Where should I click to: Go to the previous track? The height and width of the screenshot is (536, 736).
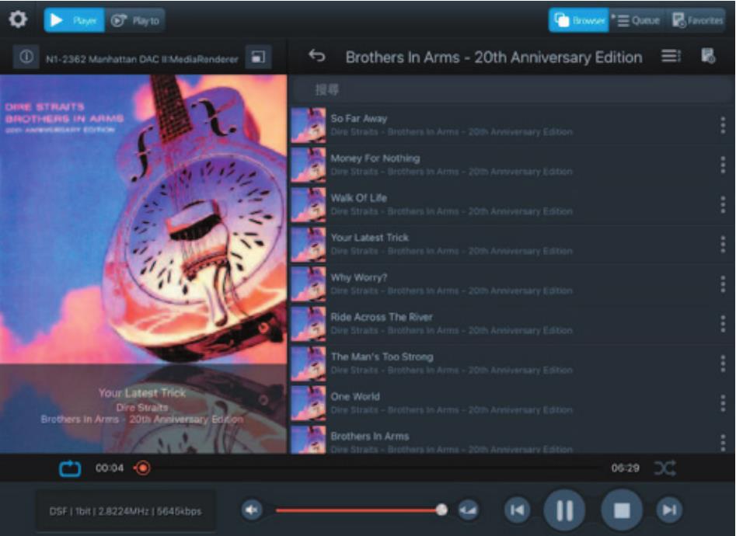pyautogui.click(x=517, y=510)
